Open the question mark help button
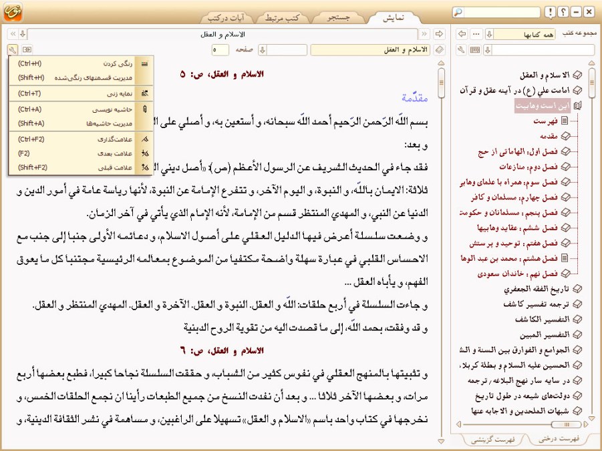This screenshot has height=451, width=602. [563, 12]
